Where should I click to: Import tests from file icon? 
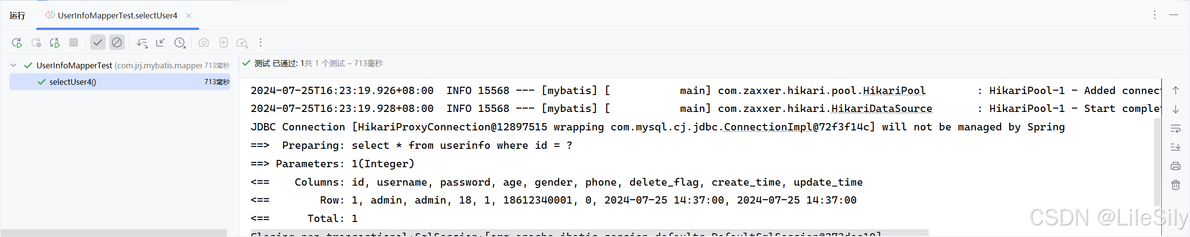click(223, 43)
